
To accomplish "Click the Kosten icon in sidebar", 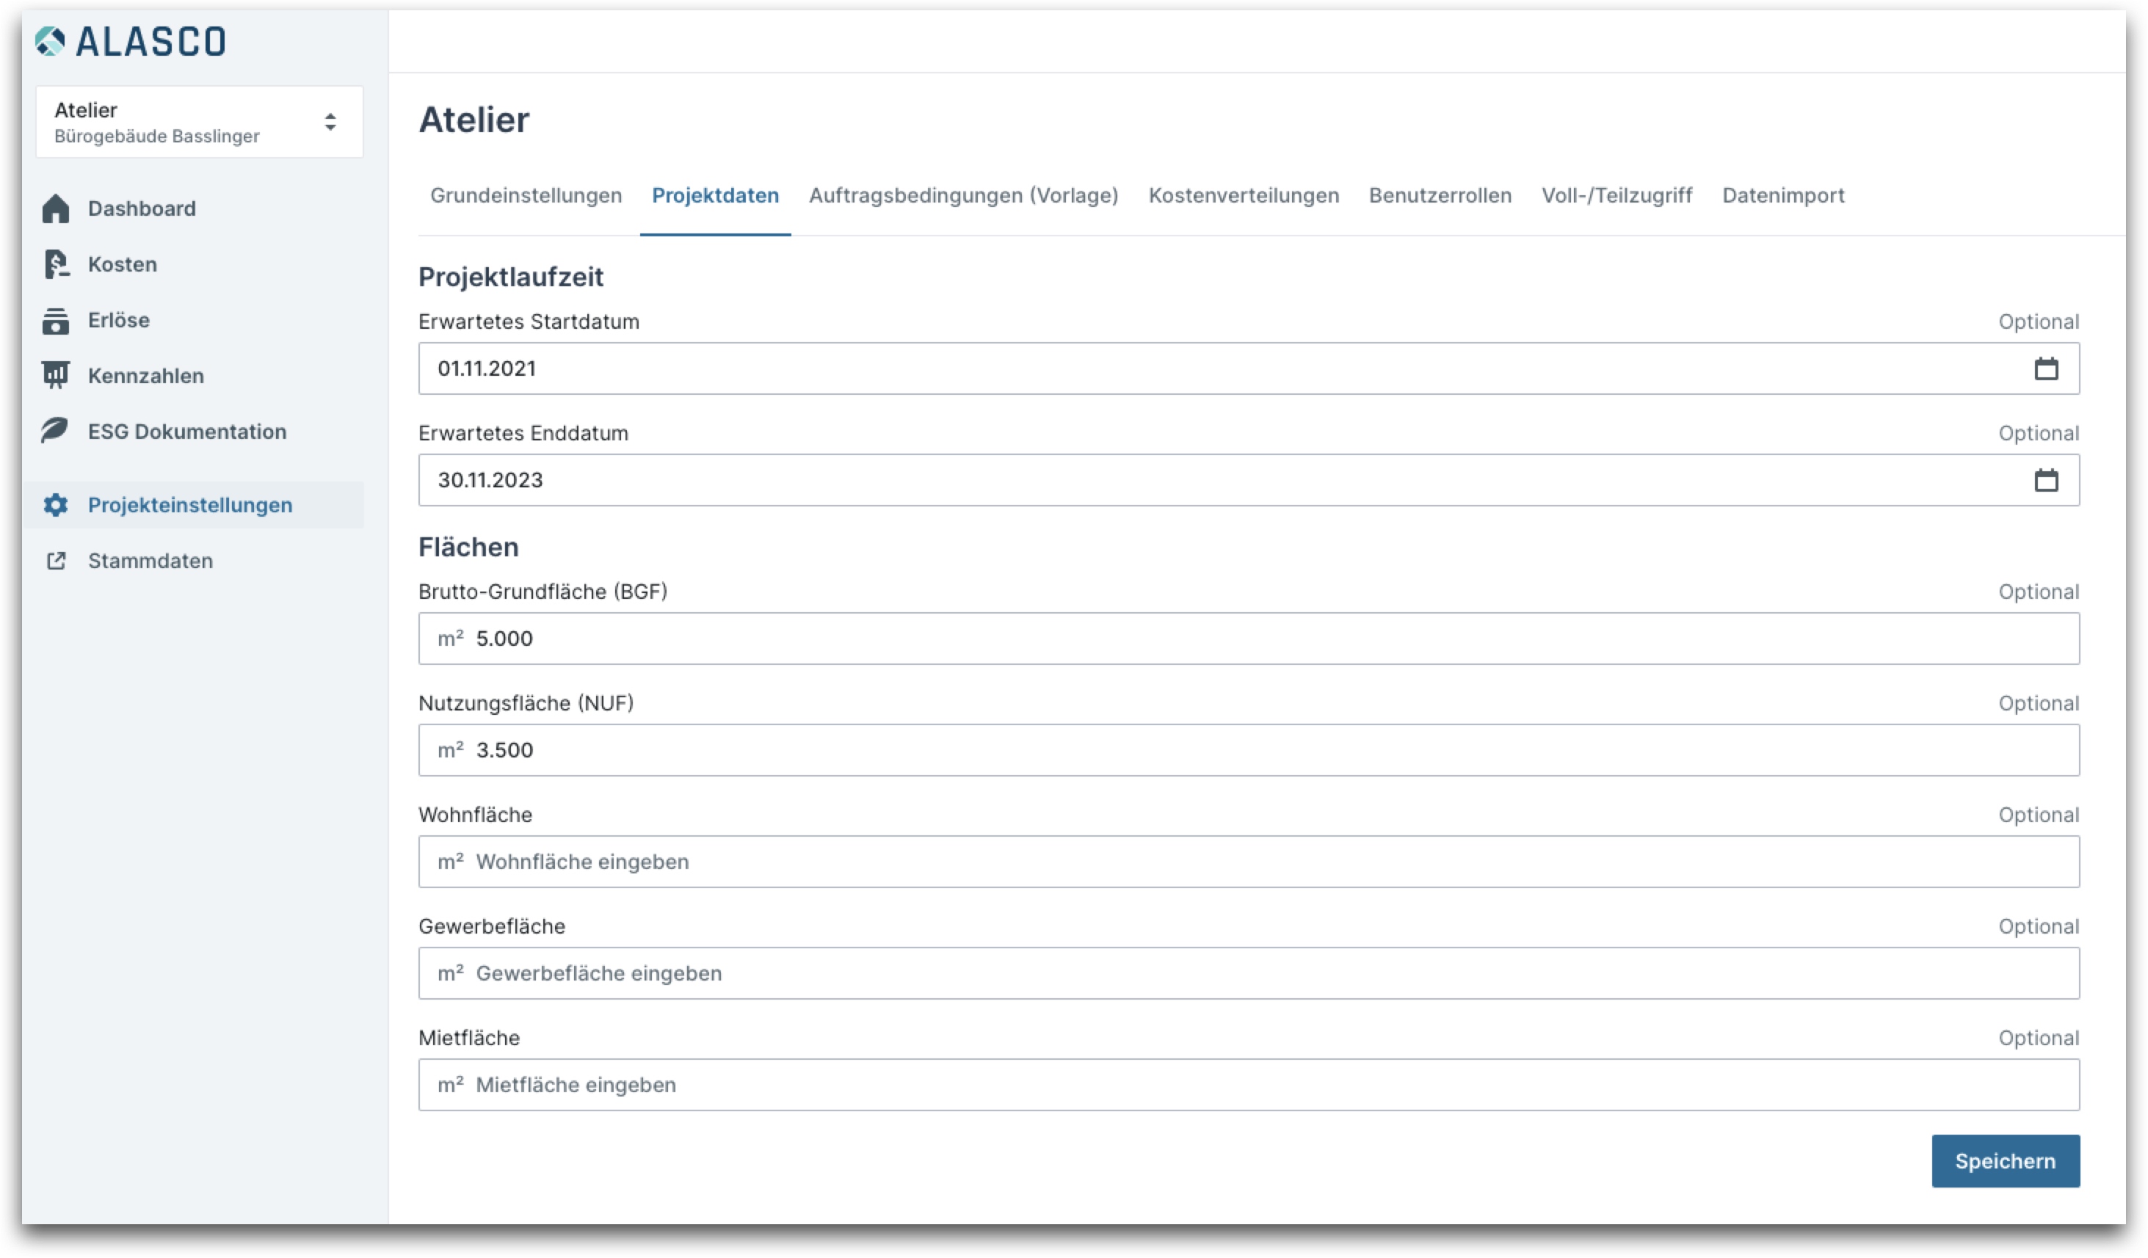I will pyautogui.click(x=55, y=264).
